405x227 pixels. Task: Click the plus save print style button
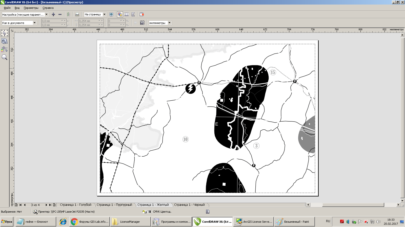coord(53,15)
